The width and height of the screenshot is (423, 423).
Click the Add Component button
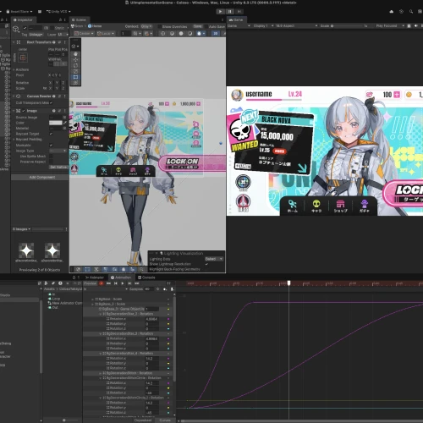[42, 177]
